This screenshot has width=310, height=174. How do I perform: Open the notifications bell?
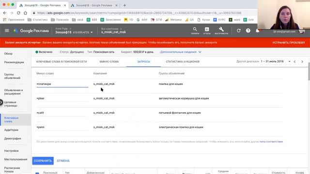(x=257, y=30)
